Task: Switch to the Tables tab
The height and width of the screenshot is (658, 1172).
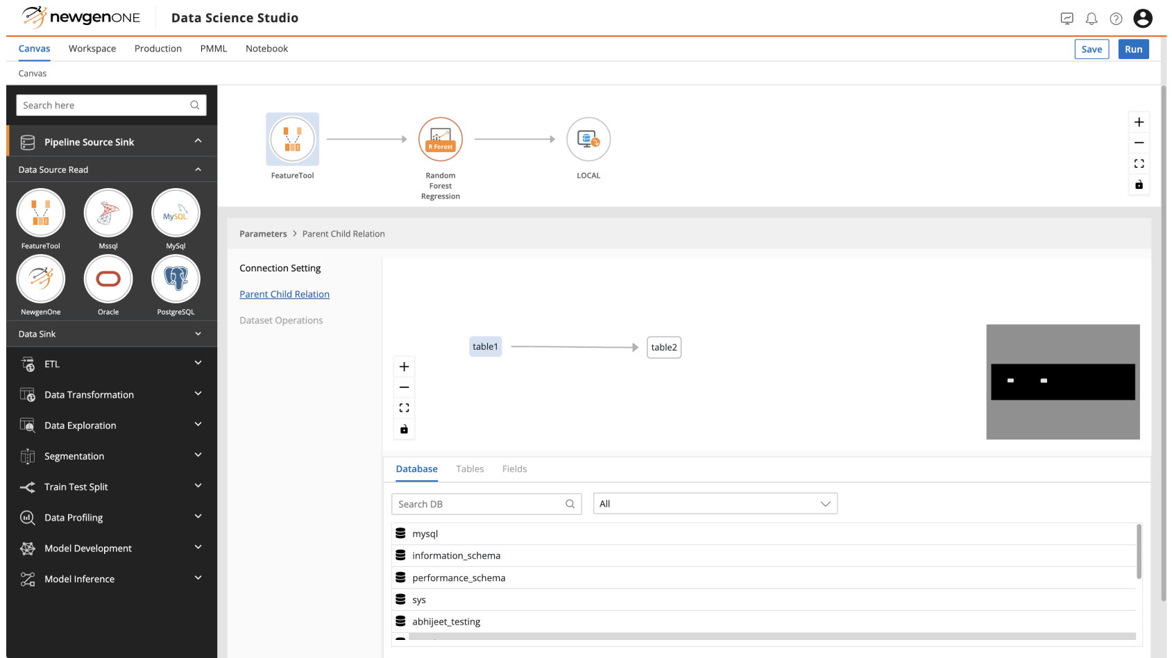Action: [470, 469]
